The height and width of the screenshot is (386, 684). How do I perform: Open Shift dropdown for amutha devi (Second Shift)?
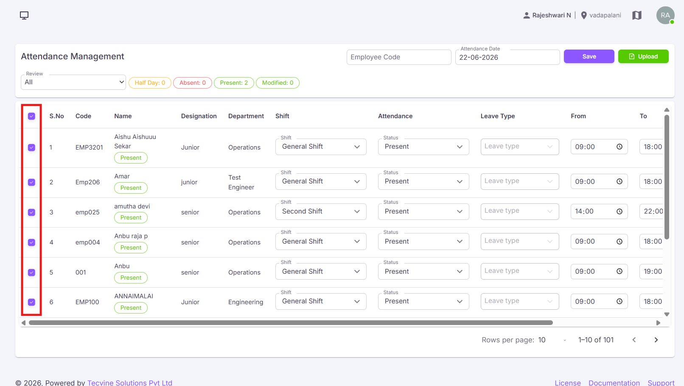coord(321,211)
